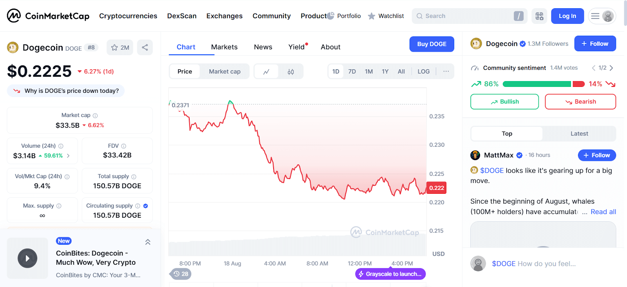Go to next sentiment page arrow
Image resolution: width=627 pixels, height=287 pixels.
[x=611, y=68]
